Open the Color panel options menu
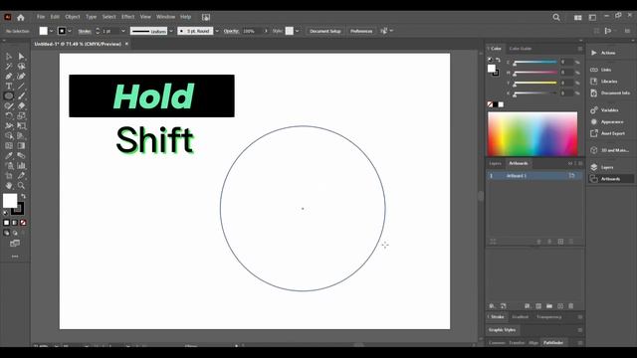The width and height of the screenshot is (637, 358). pos(580,49)
